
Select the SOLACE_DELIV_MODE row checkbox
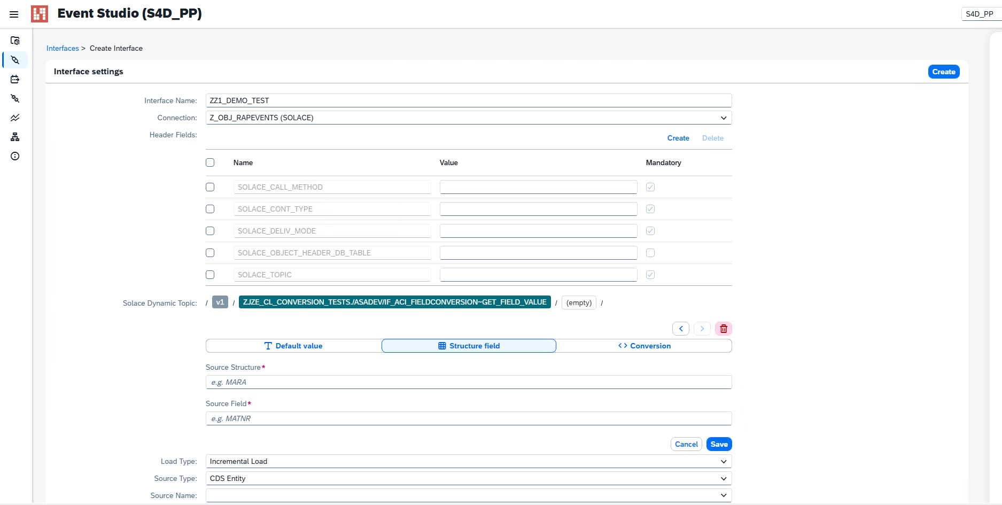coord(210,231)
